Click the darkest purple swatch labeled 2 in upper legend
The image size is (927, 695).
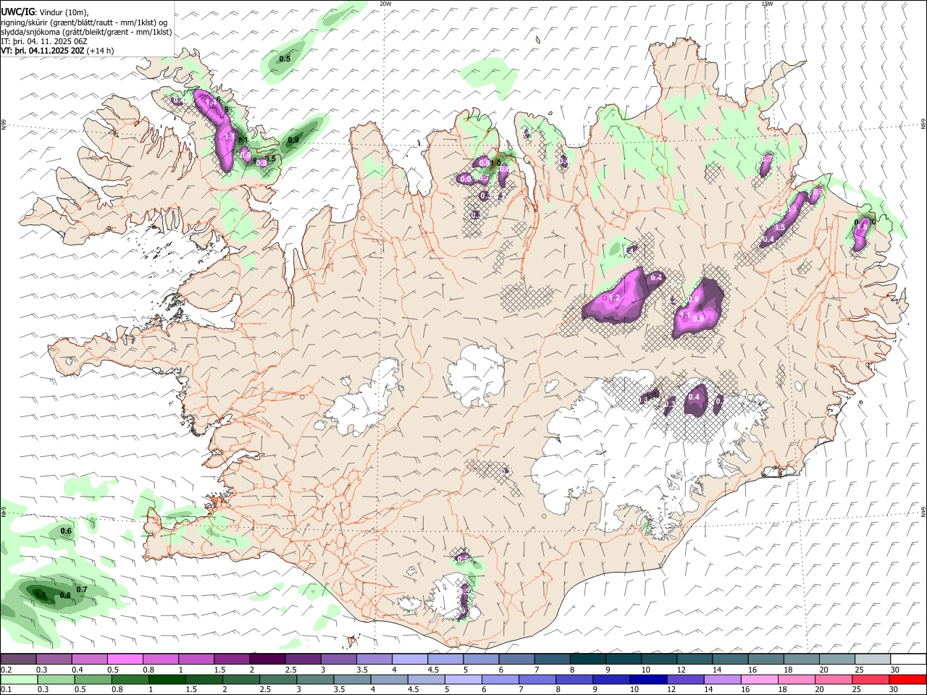click(x=267, y=660)
